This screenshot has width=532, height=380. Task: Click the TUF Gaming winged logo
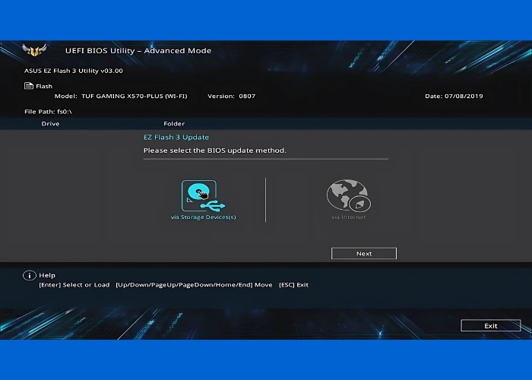36,51
